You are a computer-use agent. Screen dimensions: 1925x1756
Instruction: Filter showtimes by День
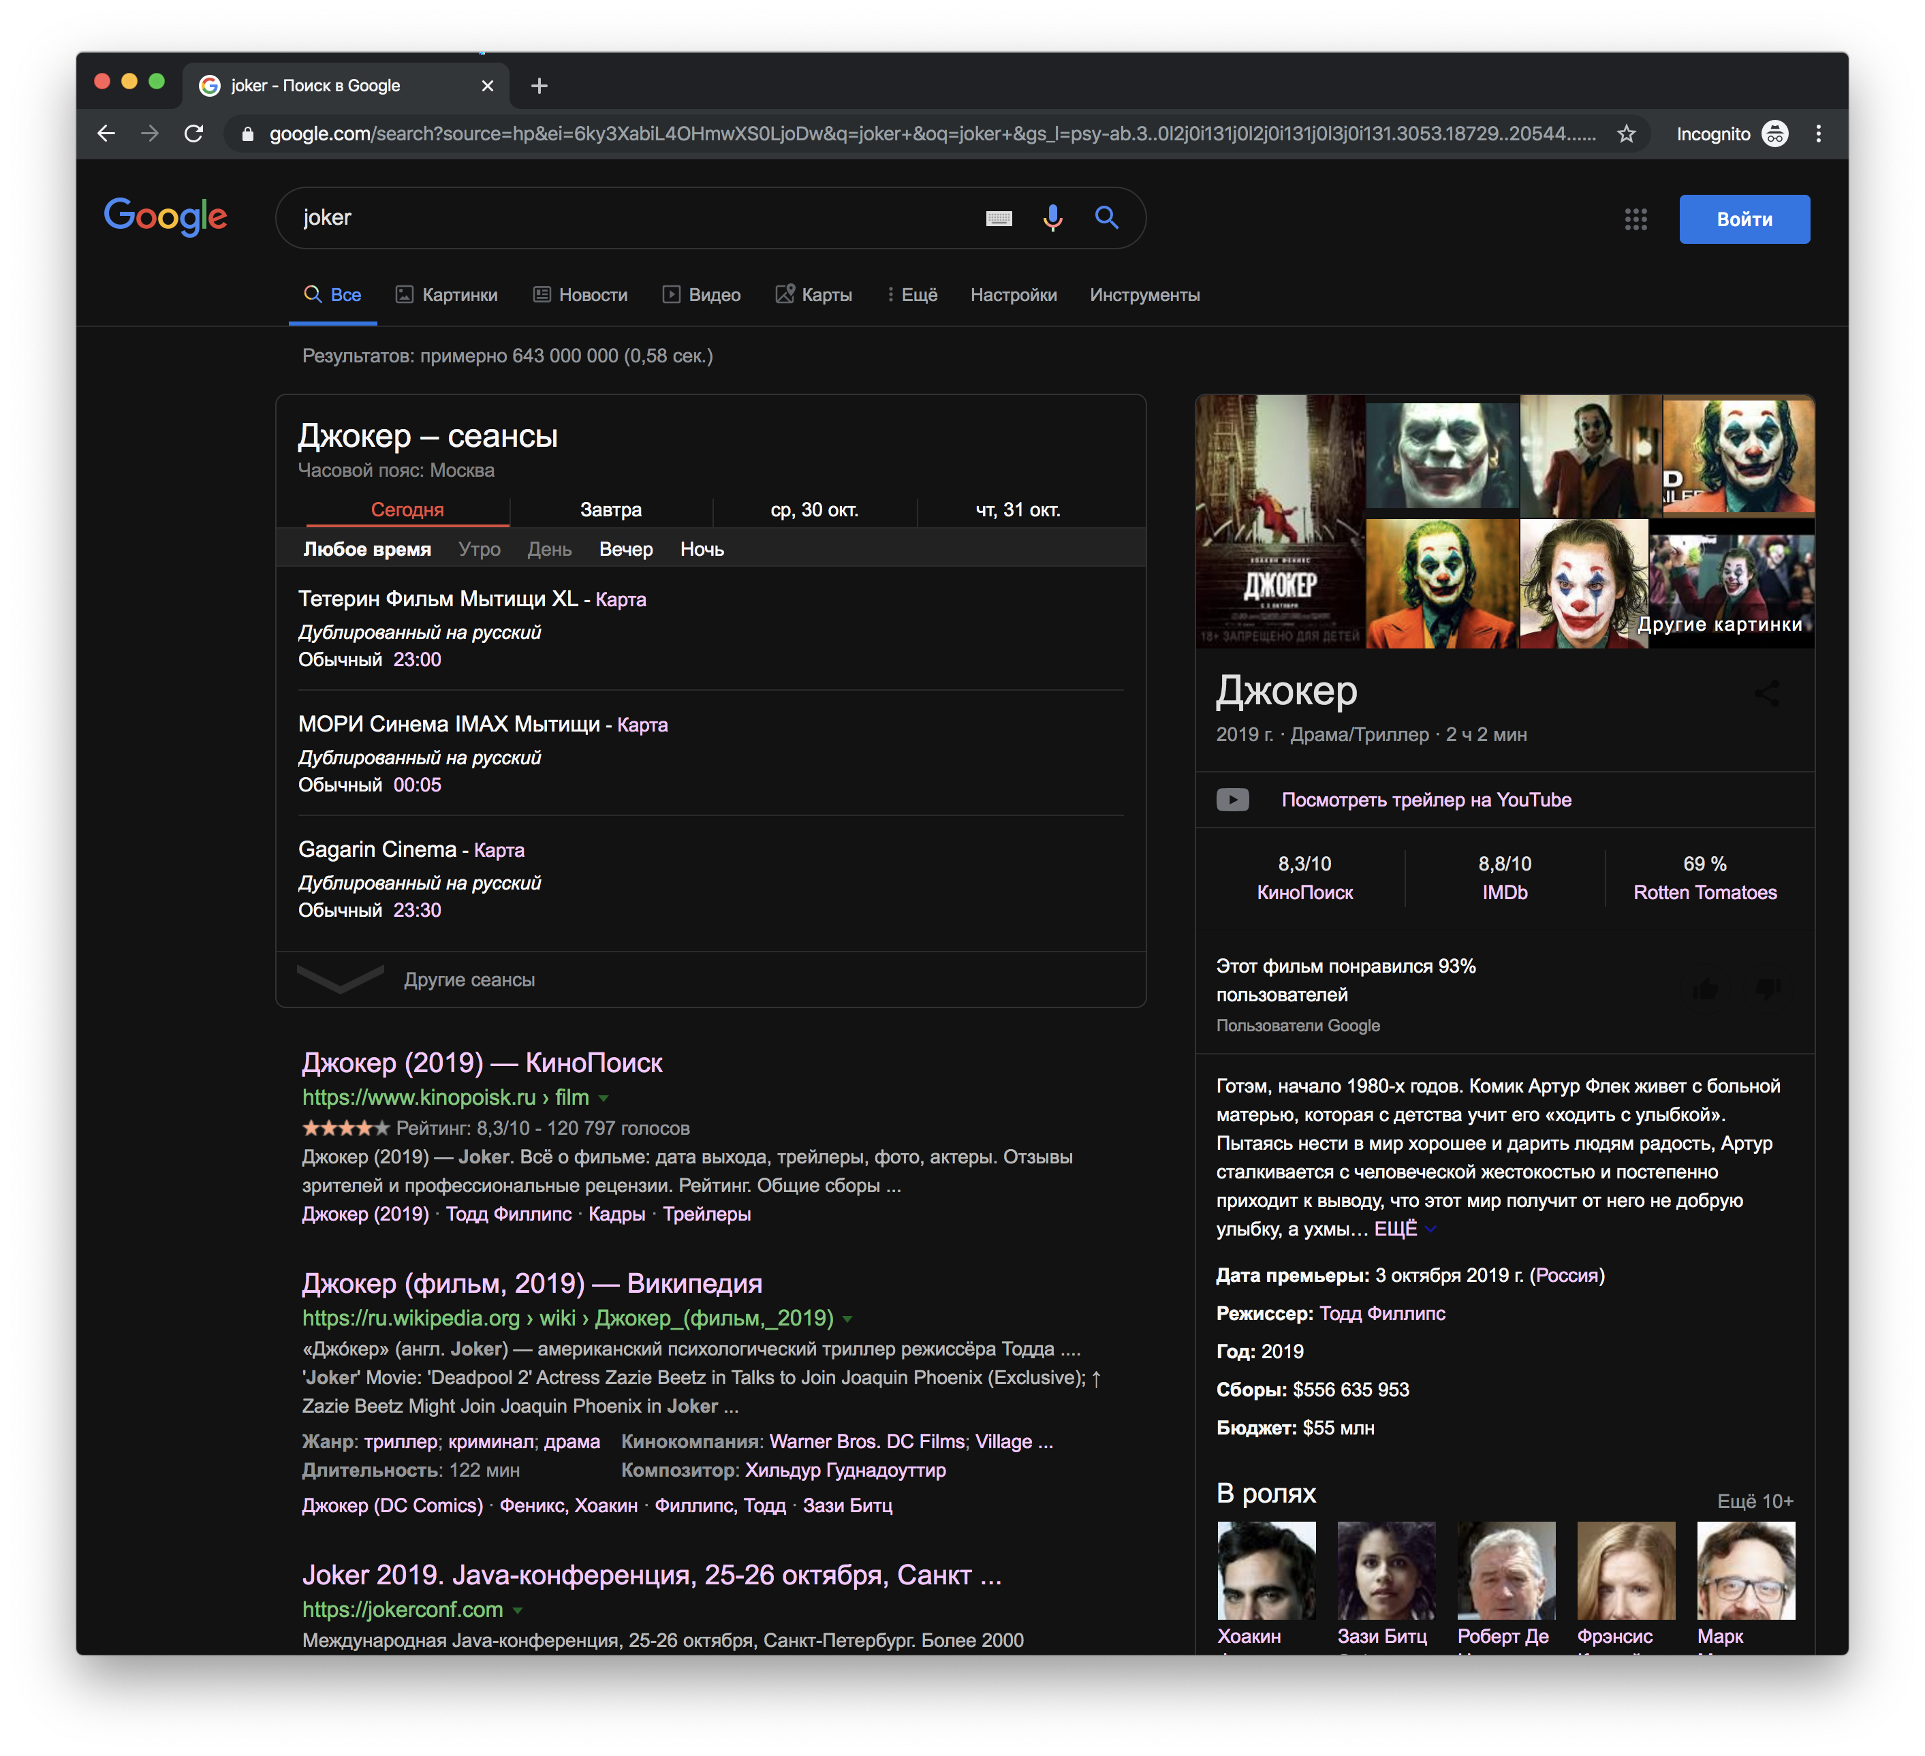click(549, 549)
